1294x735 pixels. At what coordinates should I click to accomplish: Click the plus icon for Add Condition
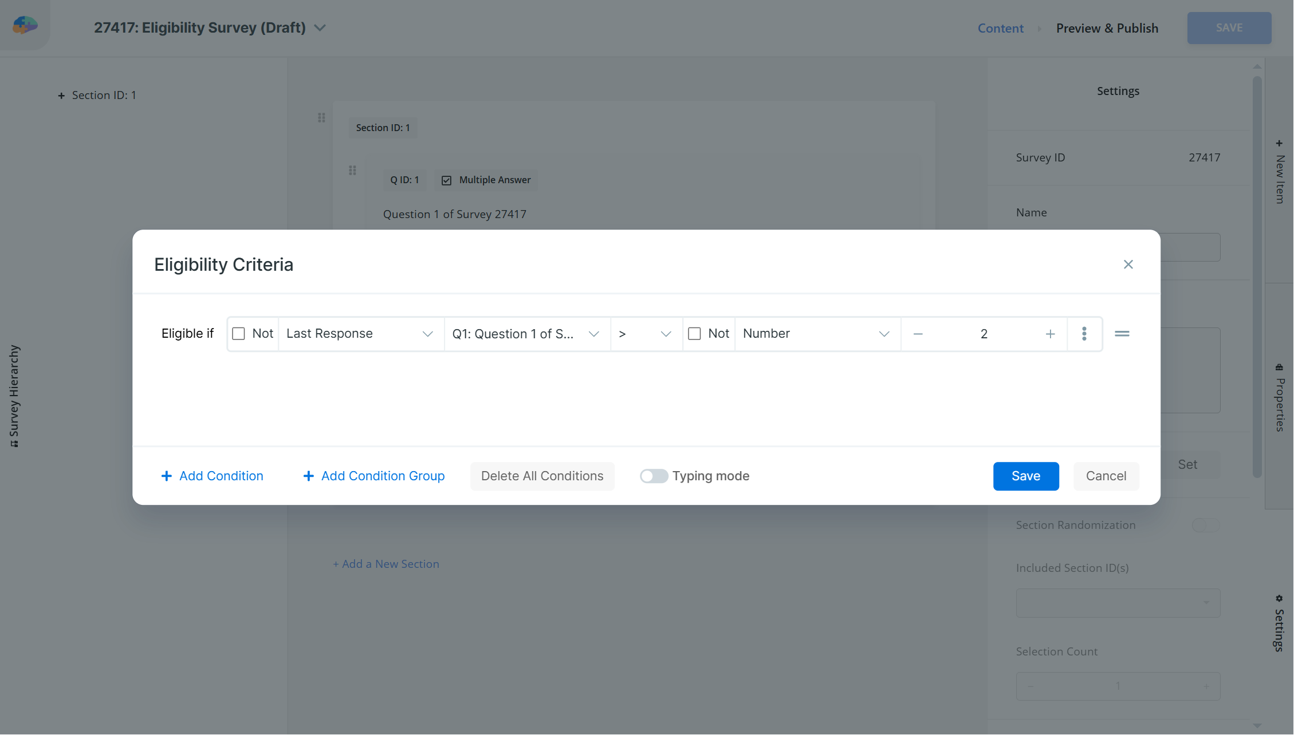pos(167,476)
